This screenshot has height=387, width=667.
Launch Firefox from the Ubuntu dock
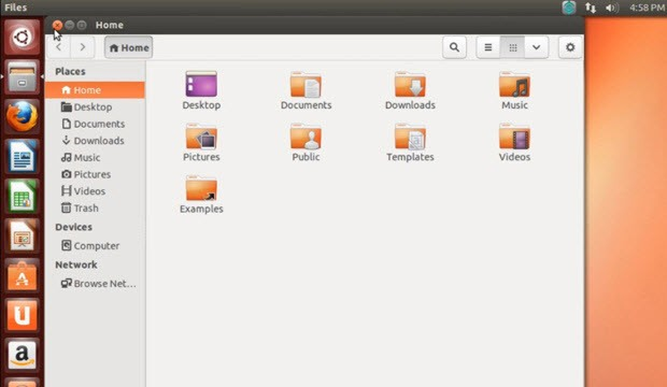[x=22, y=117]
